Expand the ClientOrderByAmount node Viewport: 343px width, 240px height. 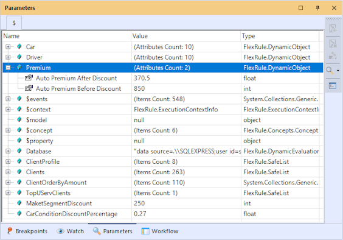pos(8,182)
